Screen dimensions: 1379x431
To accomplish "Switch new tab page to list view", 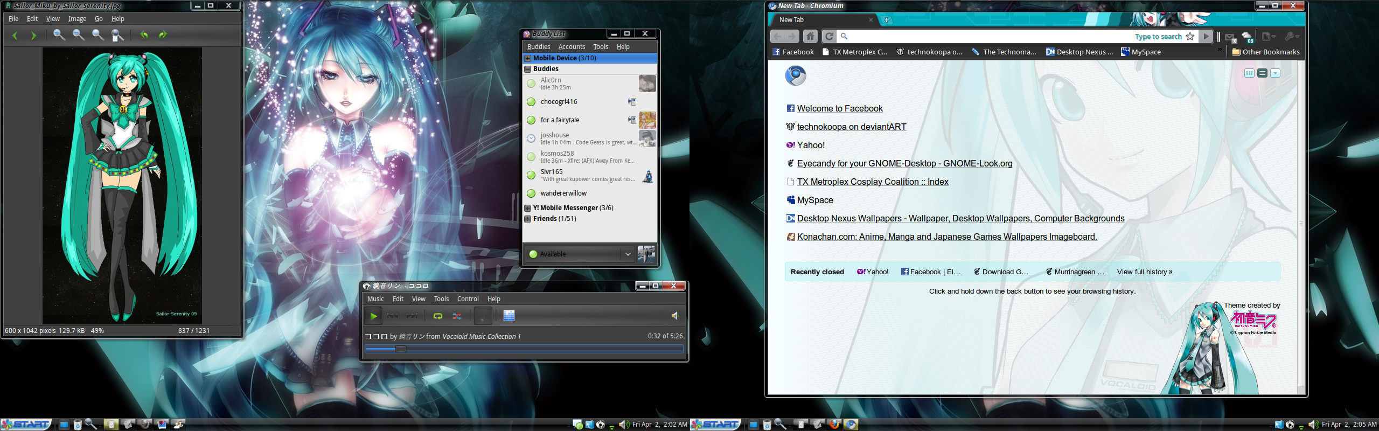I will [x=1262, y=73].
